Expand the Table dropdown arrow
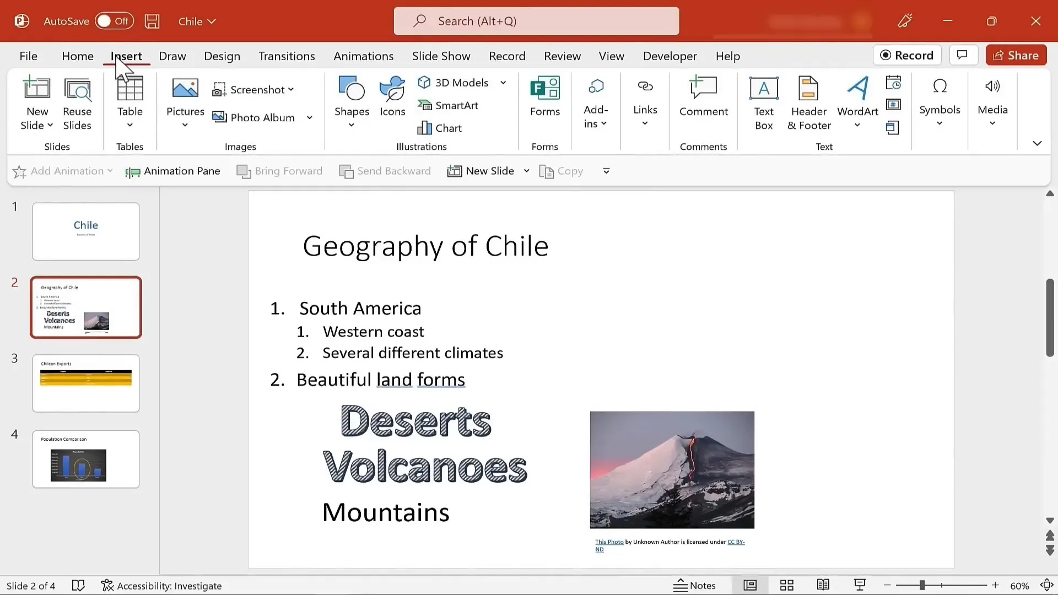The image size is (1058, 595). 130,125
